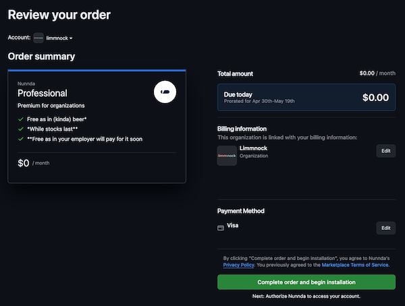Click the checkmark beside While stocks last
The image size is (405, 306).
21,129
